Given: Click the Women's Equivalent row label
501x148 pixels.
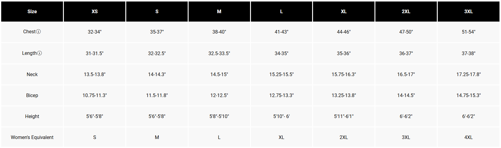Looking at the screenshot, I should [32, 137].
